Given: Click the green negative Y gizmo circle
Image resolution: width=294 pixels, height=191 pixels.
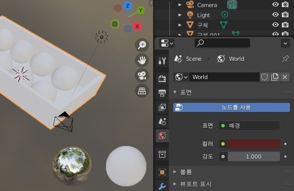Looking at the screenshot, I should point(115,24).
